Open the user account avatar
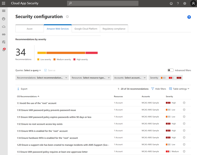This screenshot has width=197, height=155. tap(193, 3)
